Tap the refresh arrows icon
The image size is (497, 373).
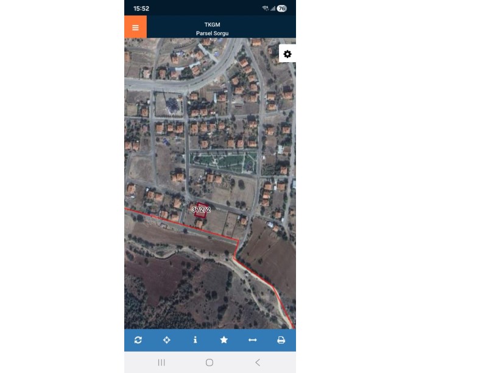(x=138, y=340)
